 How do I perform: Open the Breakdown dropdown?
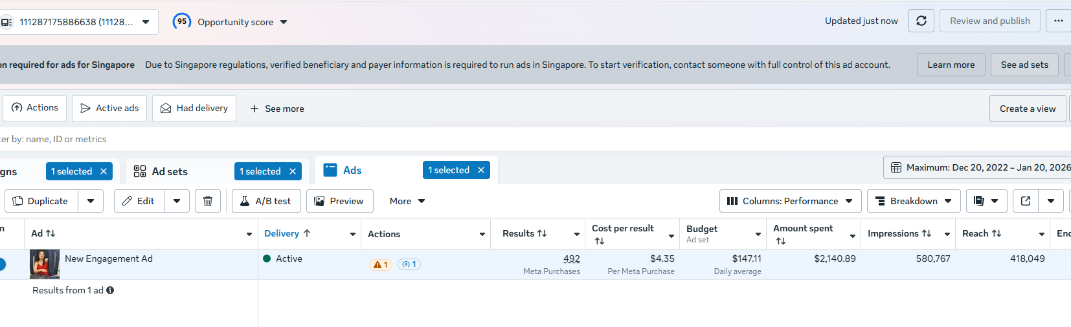[x=914, y=201]
